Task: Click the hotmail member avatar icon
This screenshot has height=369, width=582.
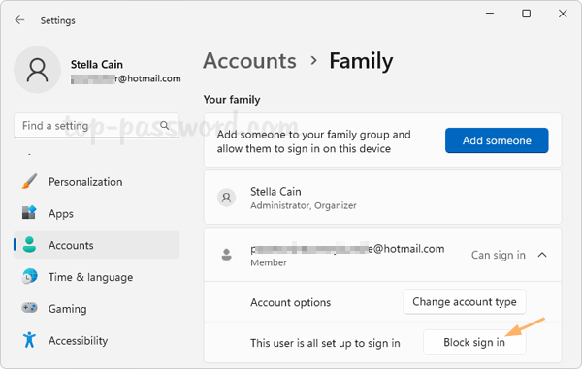Action: point(226,255)
